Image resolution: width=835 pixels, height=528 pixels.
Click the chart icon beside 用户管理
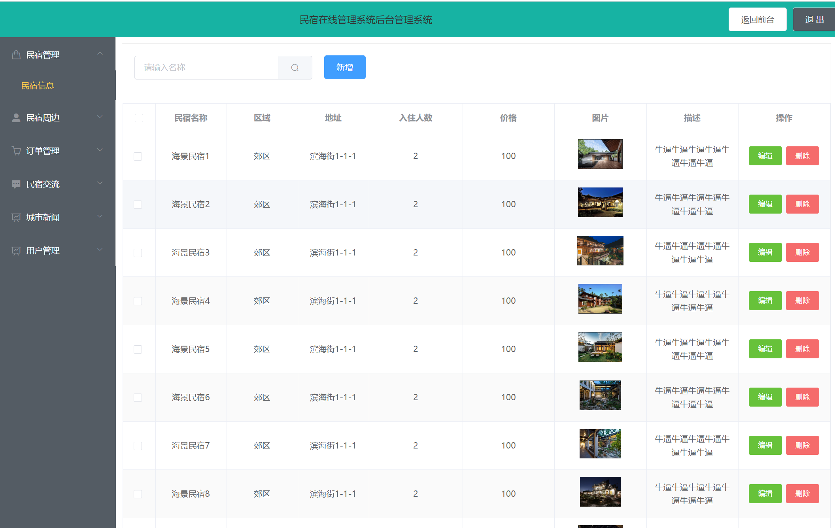pyautogui.click(x=16, y=251)
